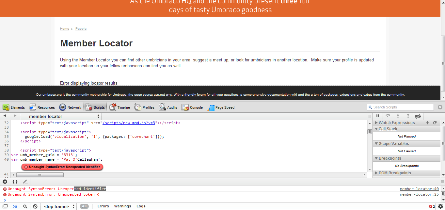Toggle pause on exceptions button
This screenshot has width=445, height=210.
tap(5, 182)
